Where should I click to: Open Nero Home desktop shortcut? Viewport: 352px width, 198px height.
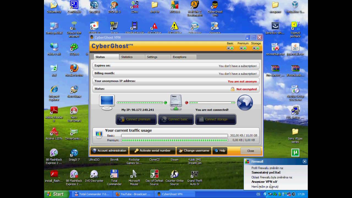(74, 92)
